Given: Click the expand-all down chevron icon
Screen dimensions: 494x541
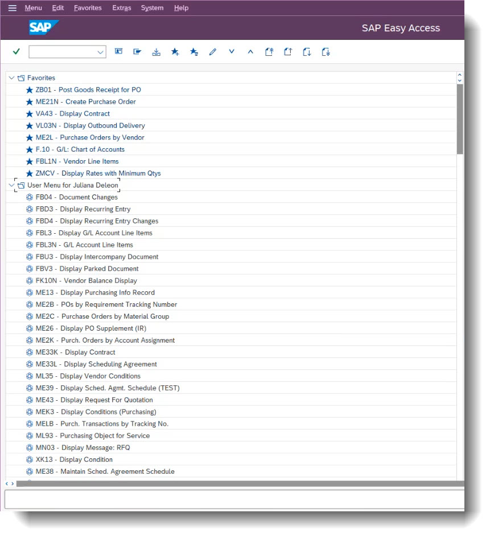Looking at the screenshot, I should [x=232, y=51].
